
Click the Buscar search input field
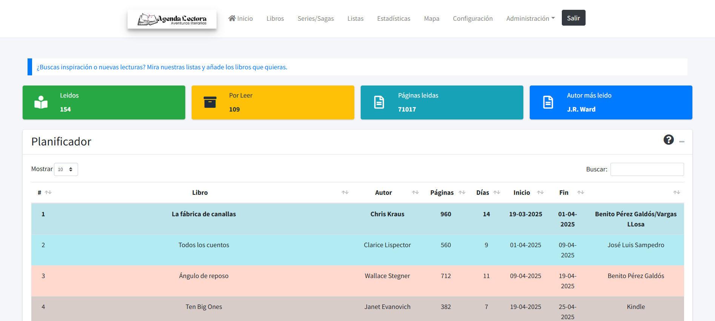(x=647, y=170)
